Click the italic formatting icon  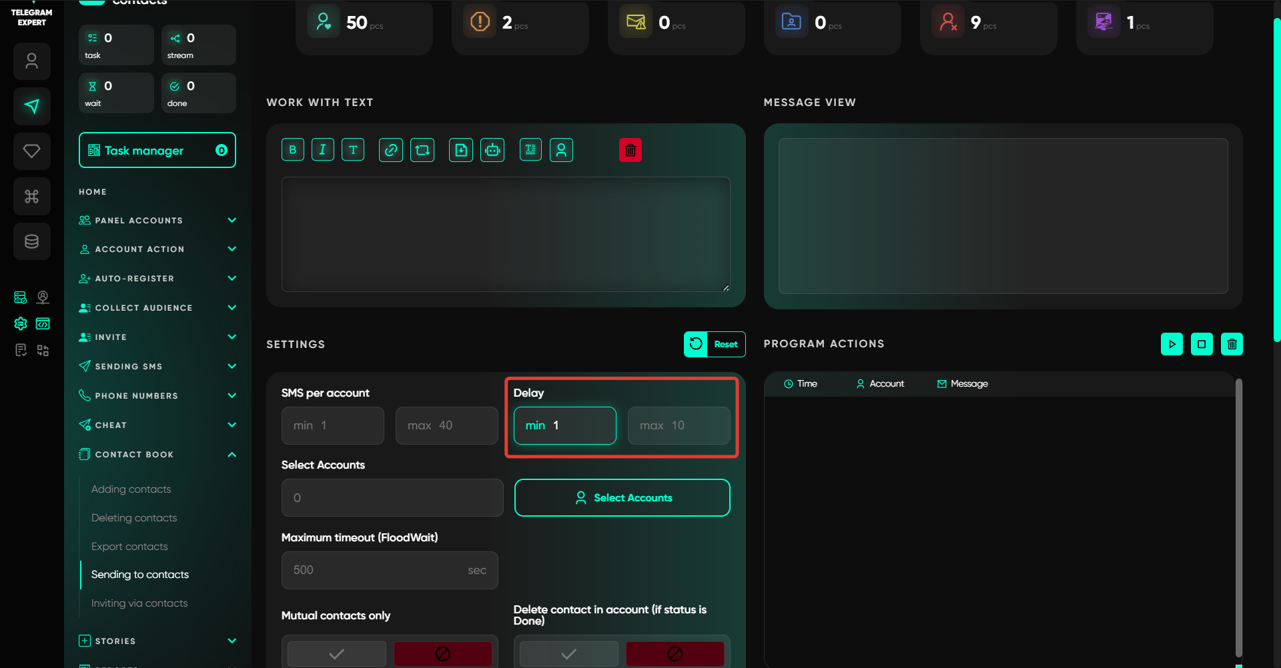point(323,150)
